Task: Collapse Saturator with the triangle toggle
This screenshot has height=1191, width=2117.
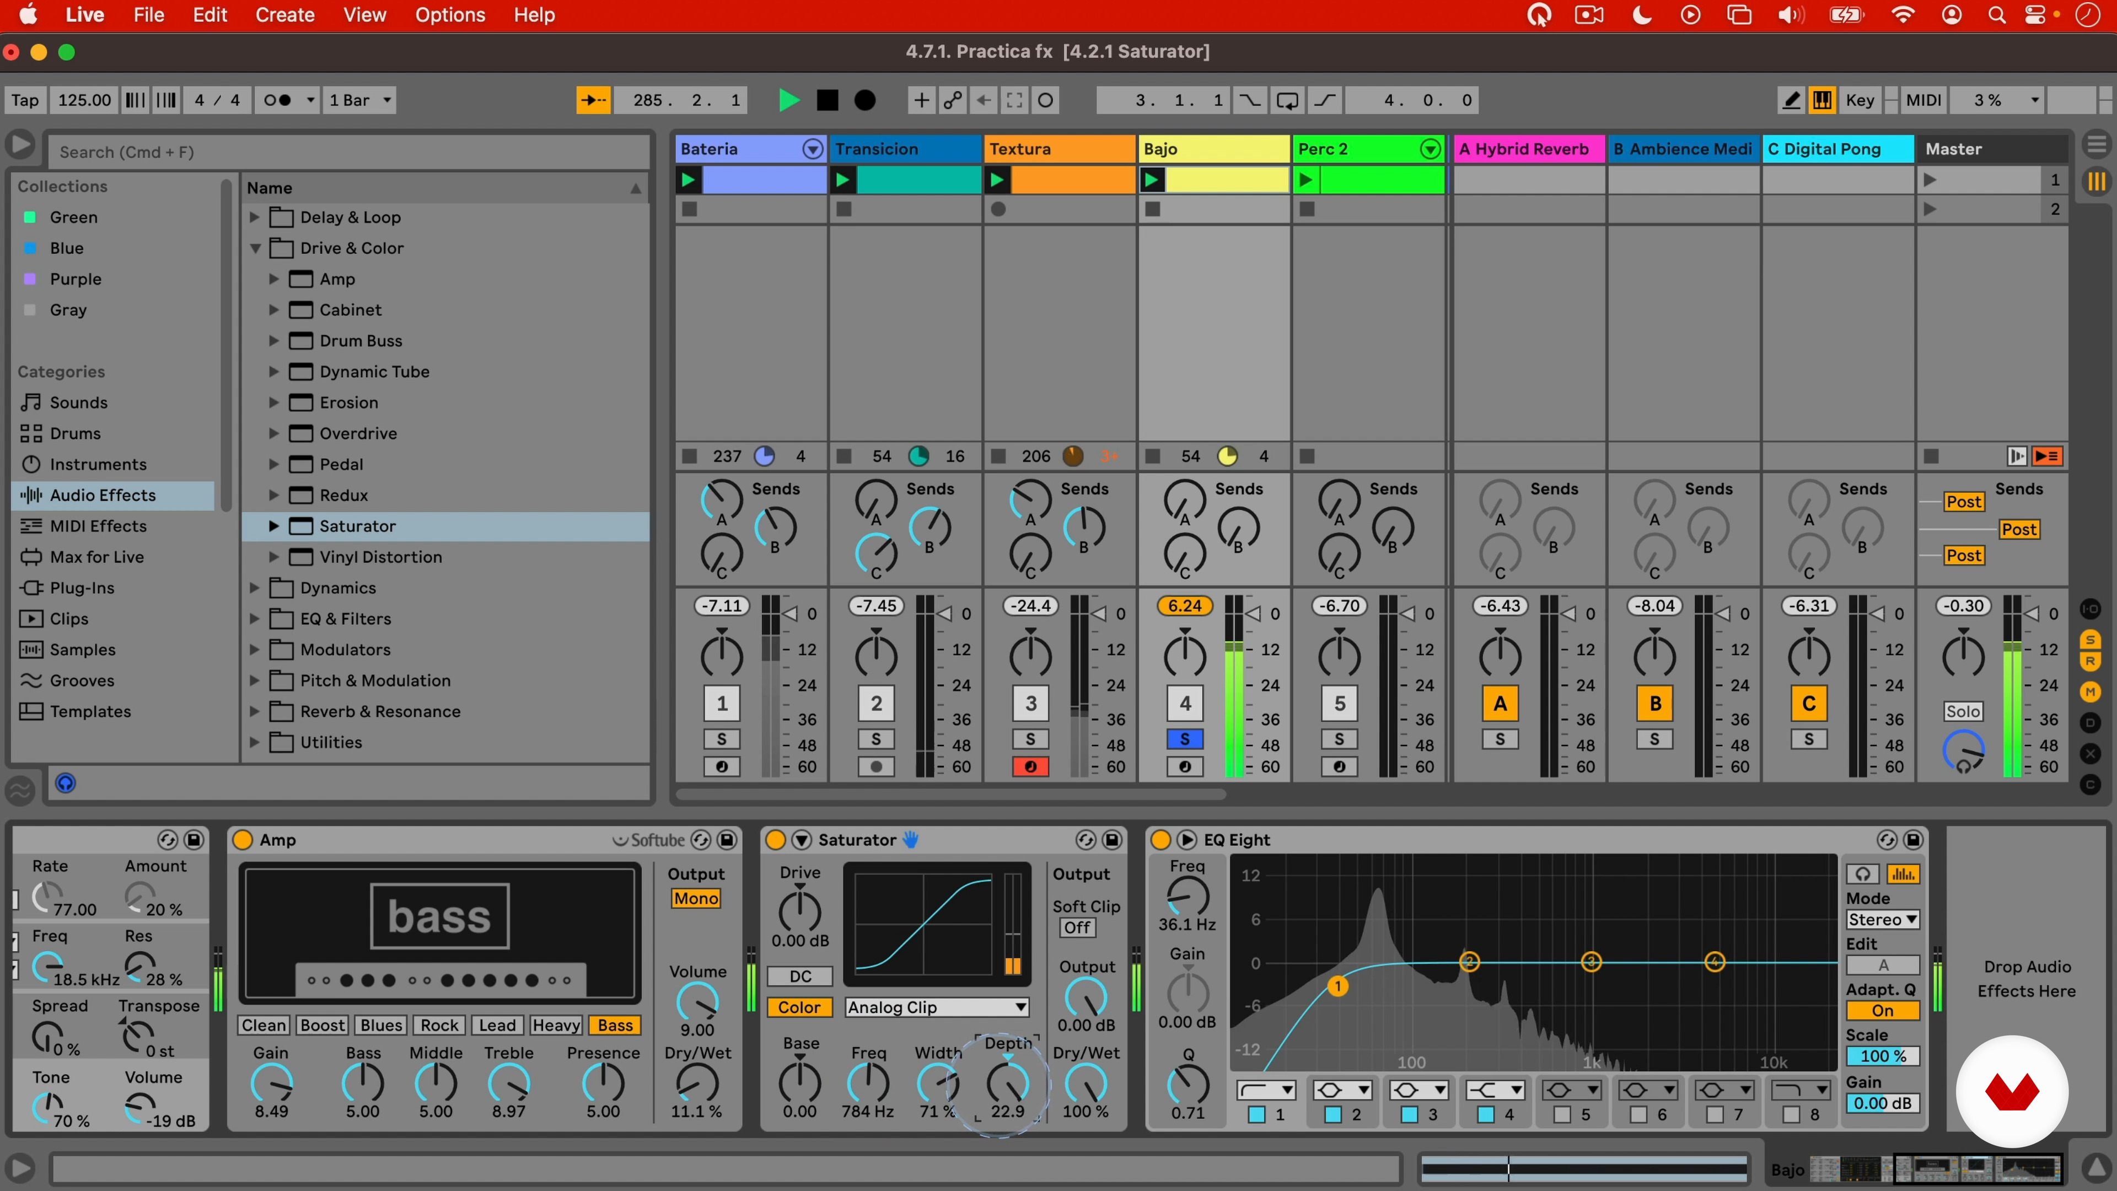Action: point(801,839)
